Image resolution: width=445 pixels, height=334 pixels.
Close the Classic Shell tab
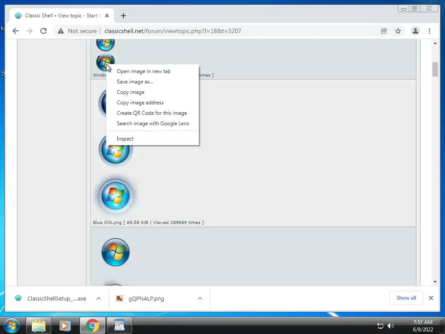(x=107, y=16)
